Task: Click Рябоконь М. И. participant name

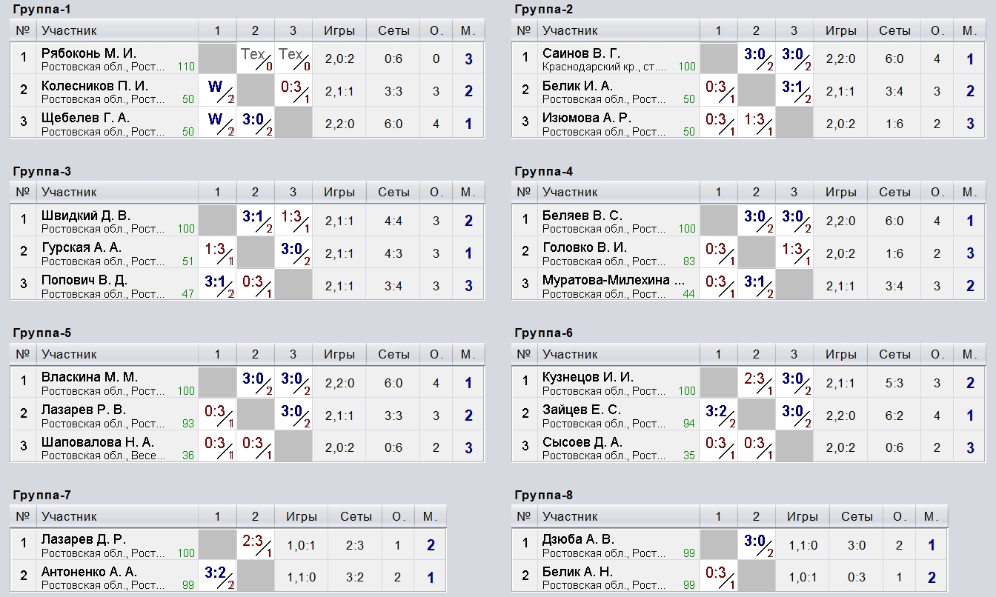Action: (89, 53)
